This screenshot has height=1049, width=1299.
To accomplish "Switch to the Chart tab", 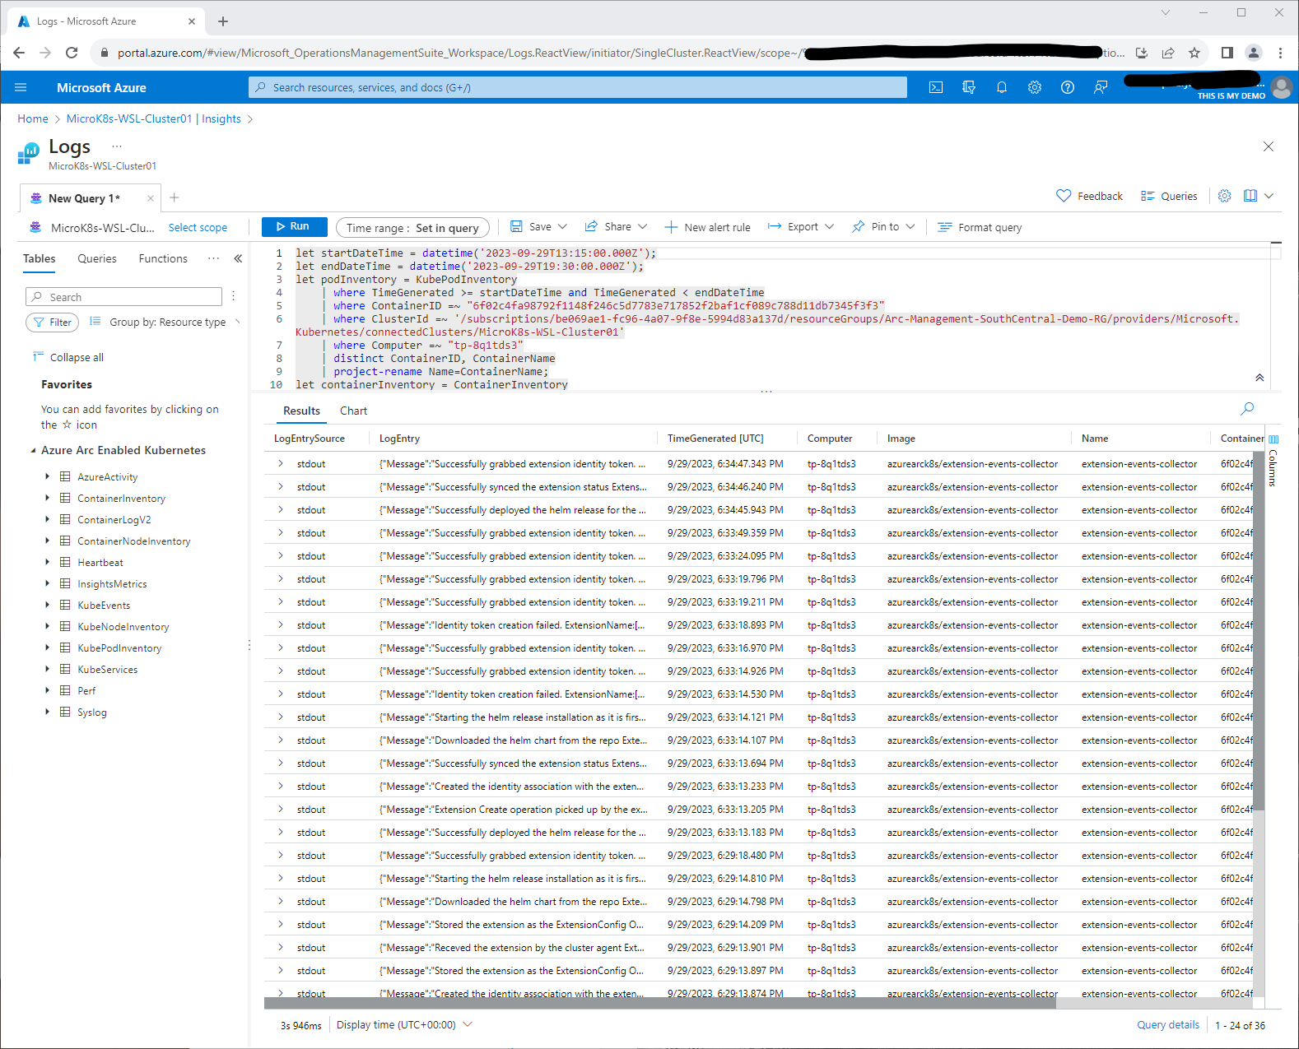I will point(353,411).
